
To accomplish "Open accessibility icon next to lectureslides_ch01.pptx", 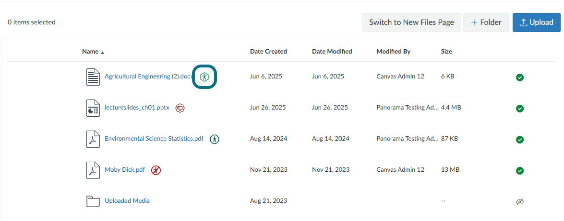I will tap(180, 108).
